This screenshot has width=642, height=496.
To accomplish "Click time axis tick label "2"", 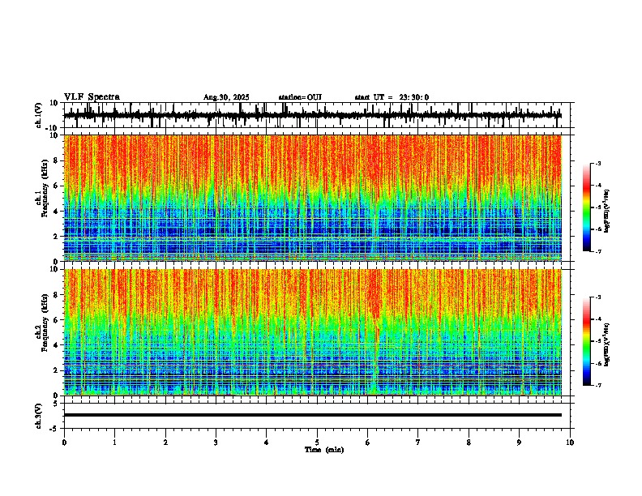I will (x=165, y=443).
